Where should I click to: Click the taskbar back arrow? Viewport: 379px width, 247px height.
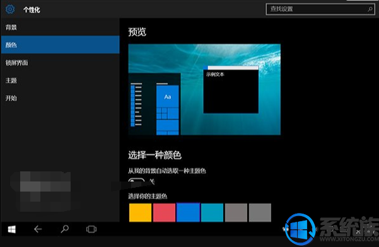pos(38,229)
